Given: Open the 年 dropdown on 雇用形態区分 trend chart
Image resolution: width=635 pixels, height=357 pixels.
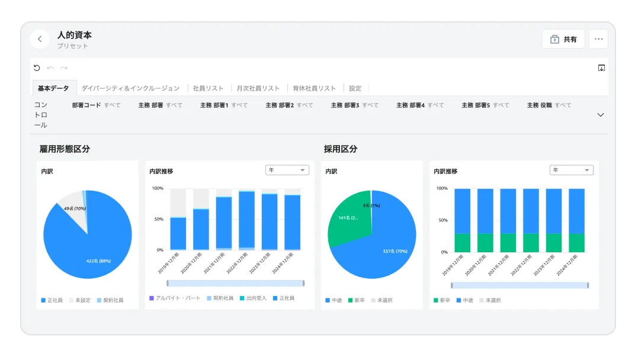Looking at the screenshot, I should click(x=287, y=169).
